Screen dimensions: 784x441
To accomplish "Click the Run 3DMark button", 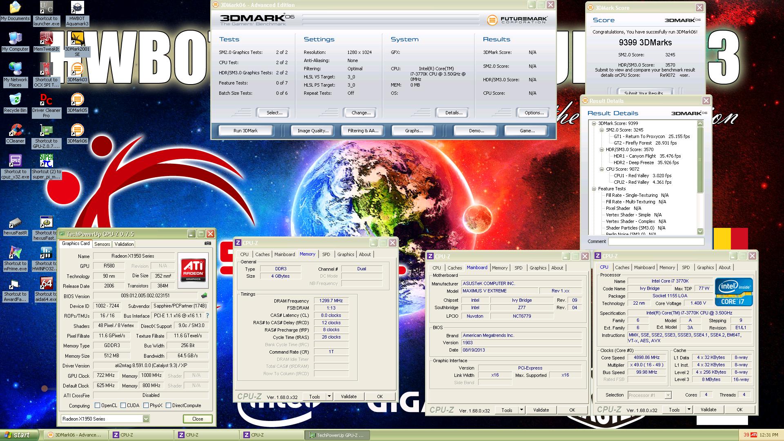I will coord(245,131).
